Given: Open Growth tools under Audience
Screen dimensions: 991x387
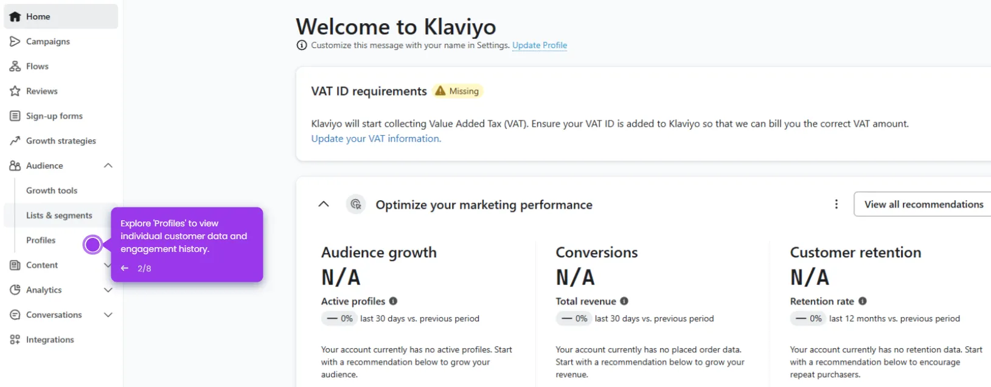Looking at the screenshot, I should point(52,190).
